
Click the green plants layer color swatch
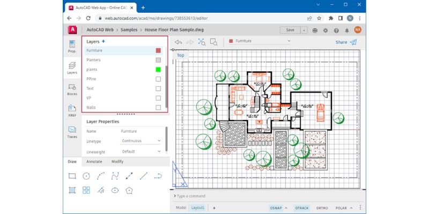[x=158, y=70]
